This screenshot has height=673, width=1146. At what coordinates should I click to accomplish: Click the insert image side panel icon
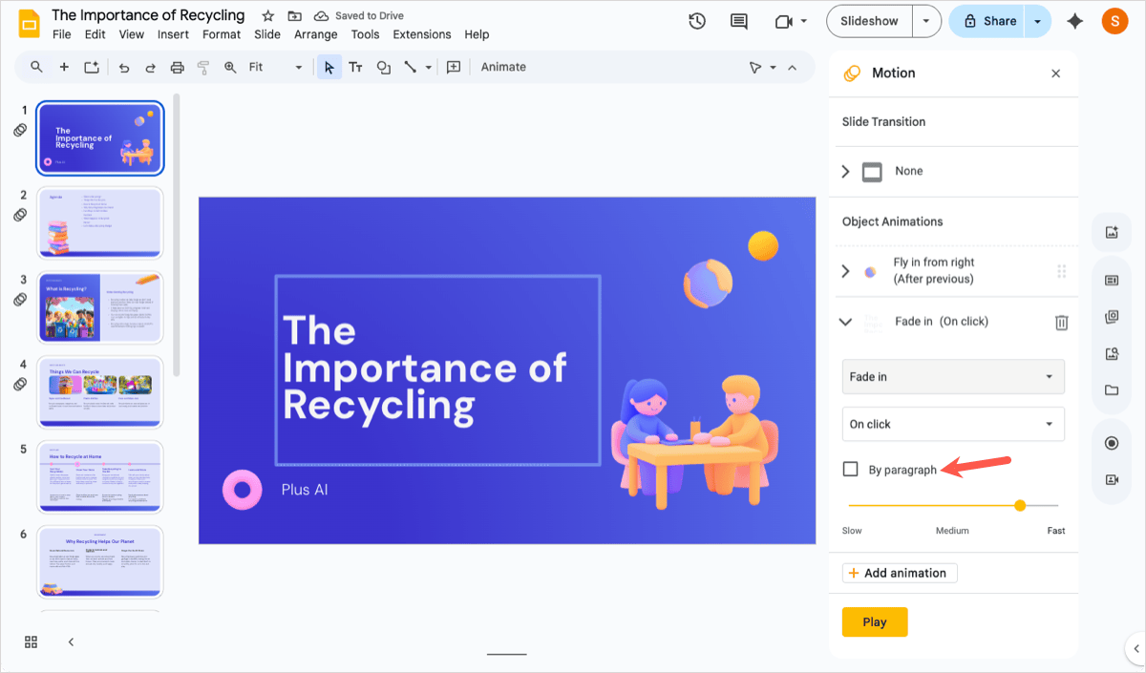pyautogui.click(x=1112, y=232)
